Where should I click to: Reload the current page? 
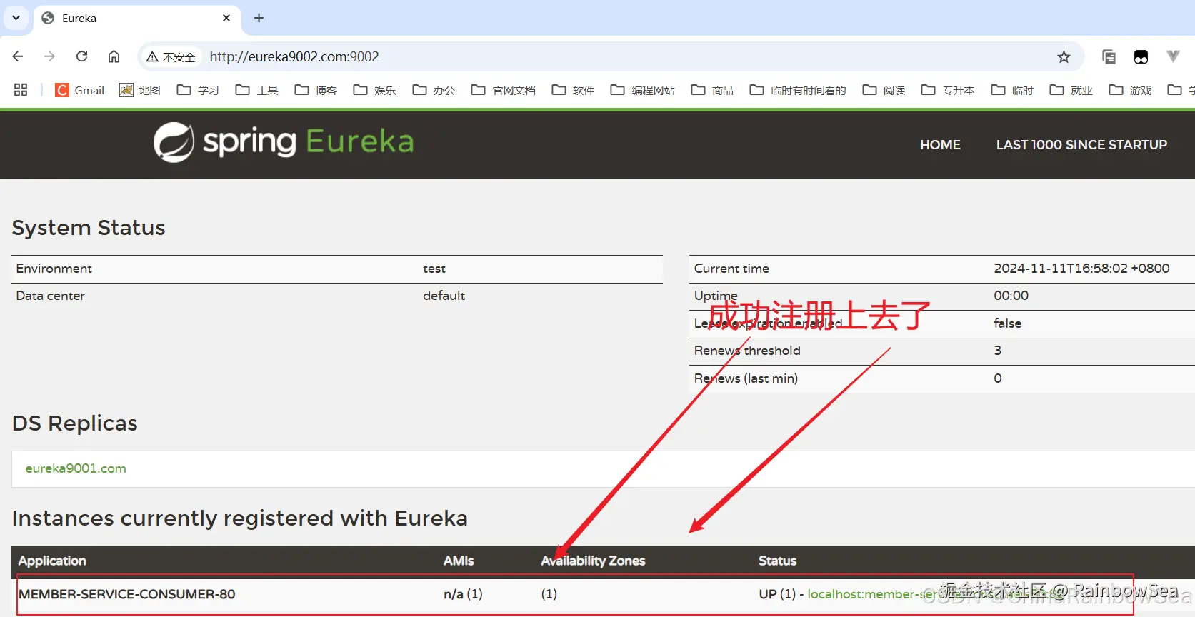(x=82, y=56)
